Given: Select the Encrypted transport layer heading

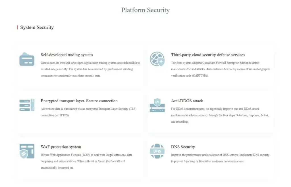Looking at the screenshot, I should (79, 101).
